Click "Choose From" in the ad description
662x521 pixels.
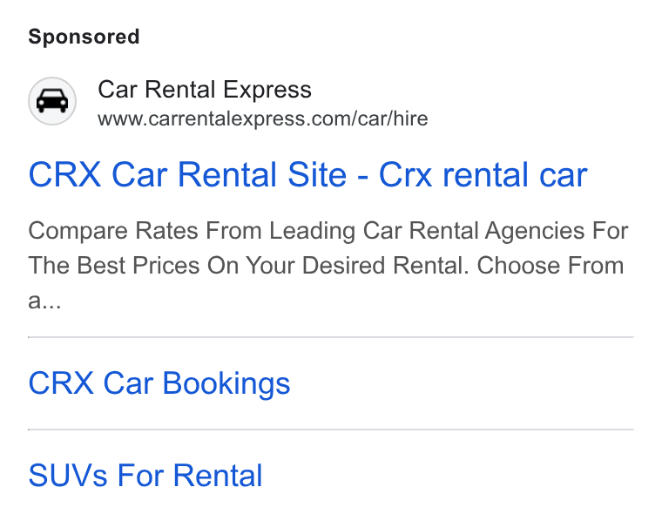tap(551, 266)
